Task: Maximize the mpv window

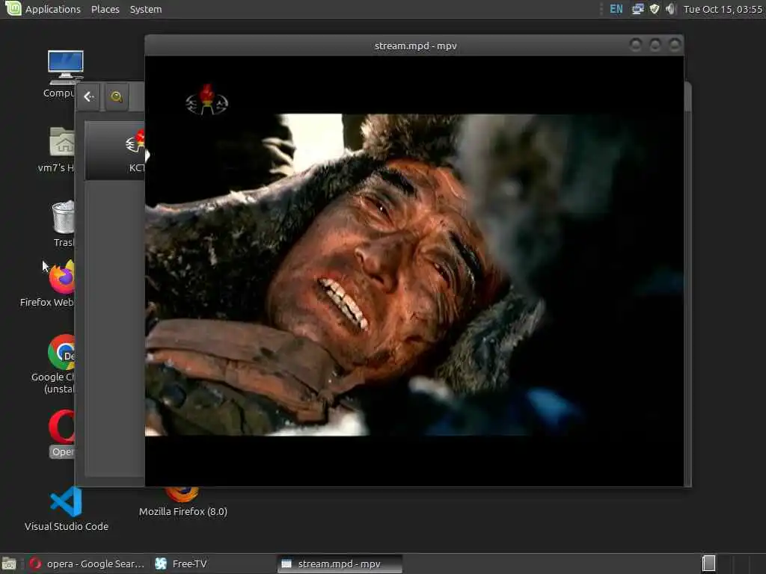Action: 655,45
